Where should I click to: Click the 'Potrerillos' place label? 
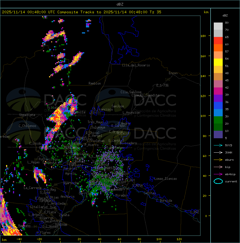point(48,159)
